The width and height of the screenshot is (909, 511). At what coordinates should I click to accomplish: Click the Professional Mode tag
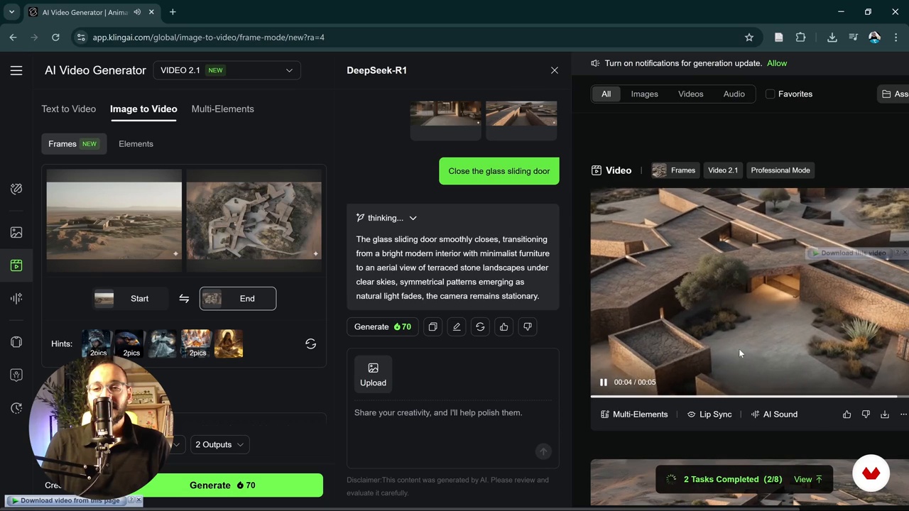780,170
